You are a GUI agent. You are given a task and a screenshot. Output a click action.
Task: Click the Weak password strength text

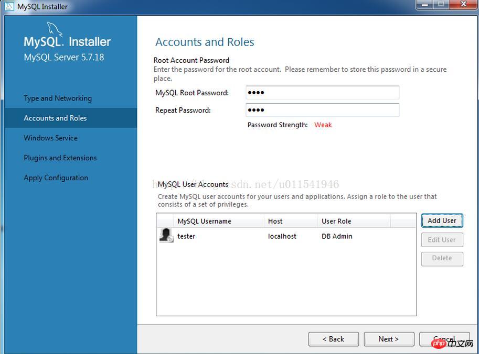pyautogui.click(x=323, y=125)
